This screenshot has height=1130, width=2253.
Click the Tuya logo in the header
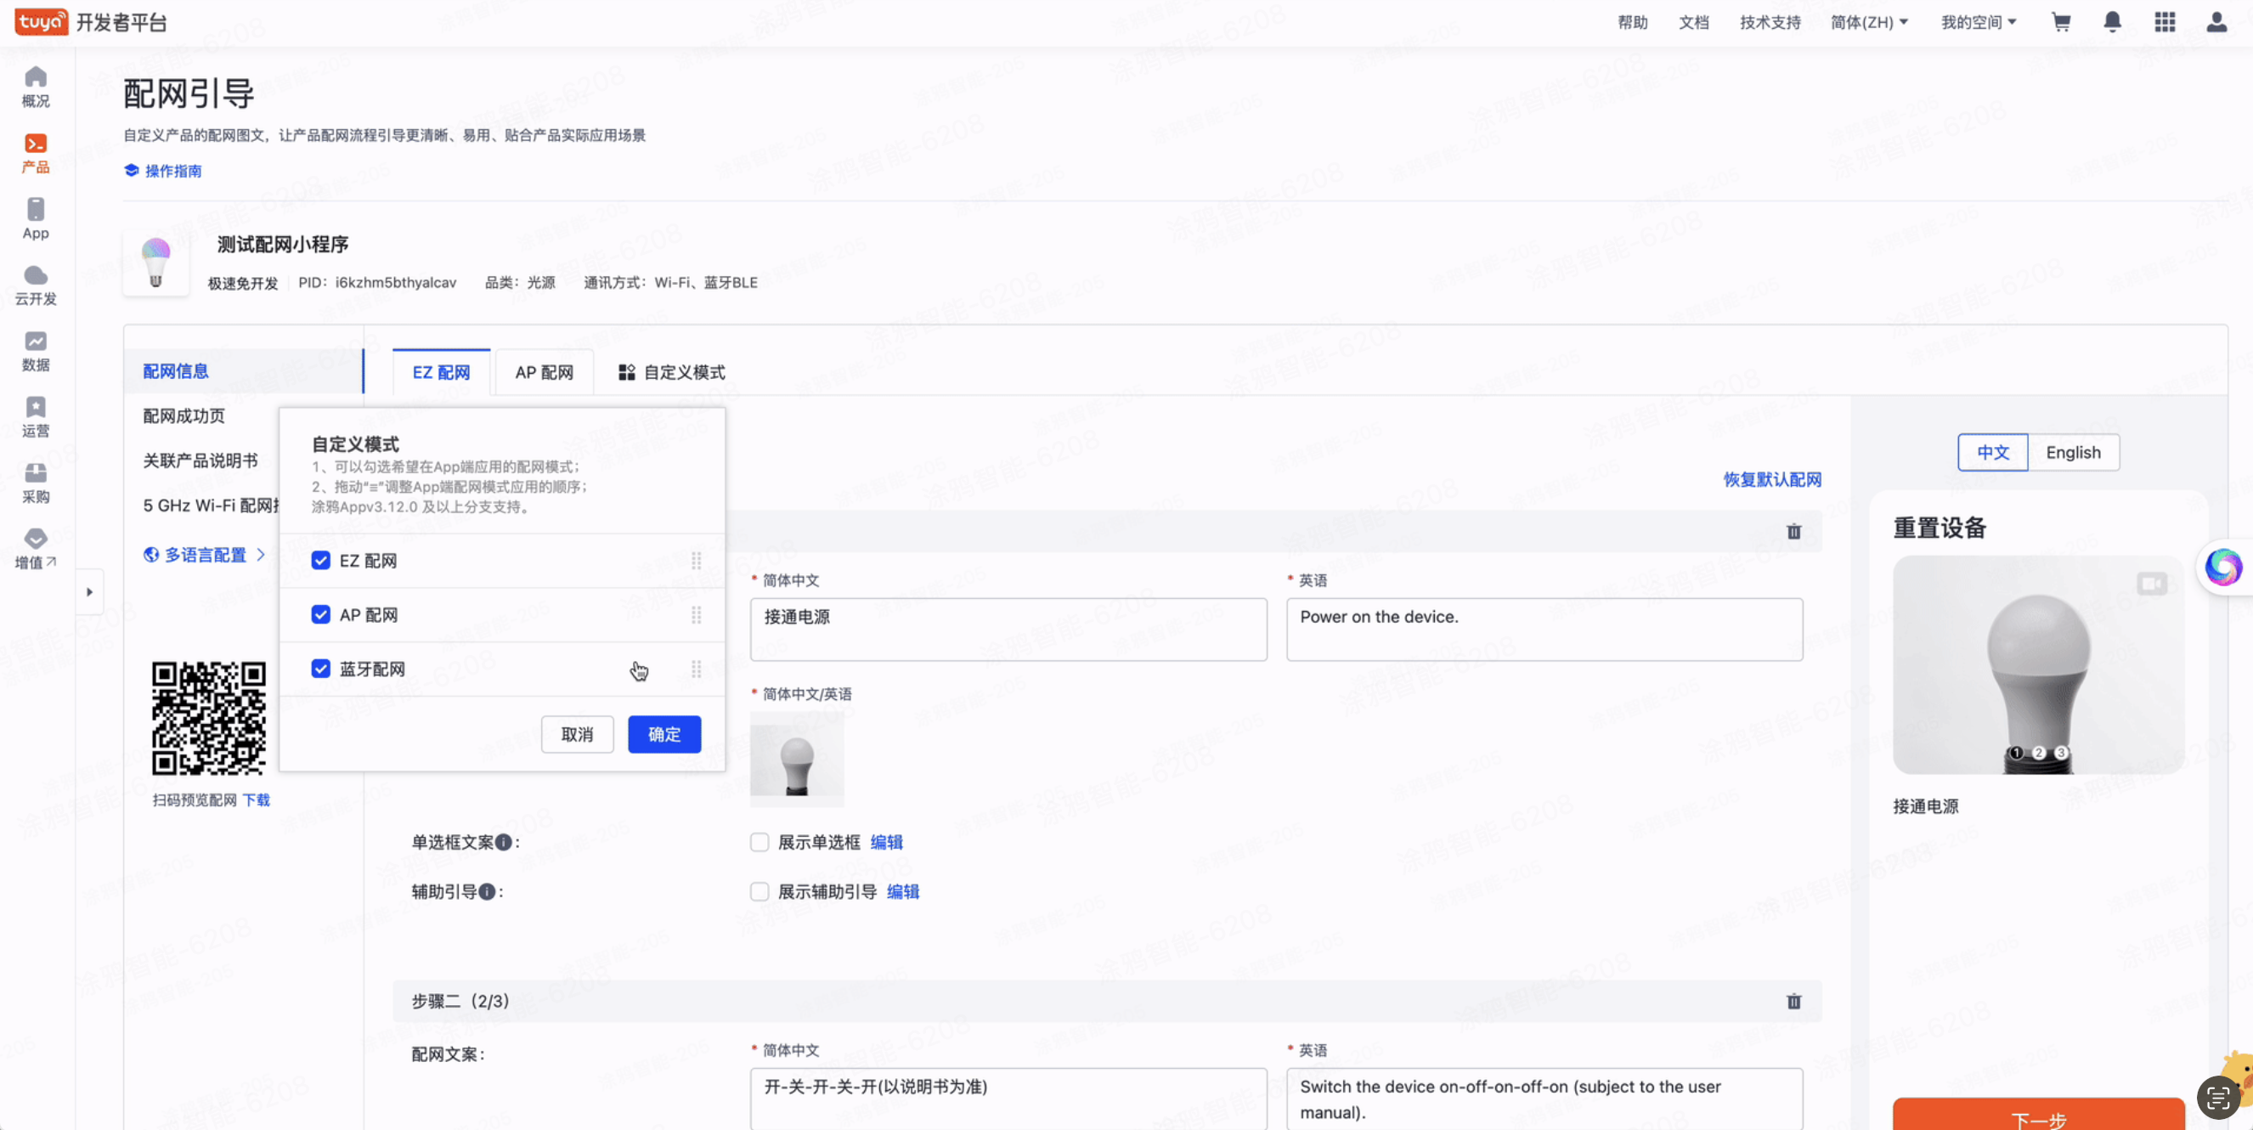[x=41, y=21]
